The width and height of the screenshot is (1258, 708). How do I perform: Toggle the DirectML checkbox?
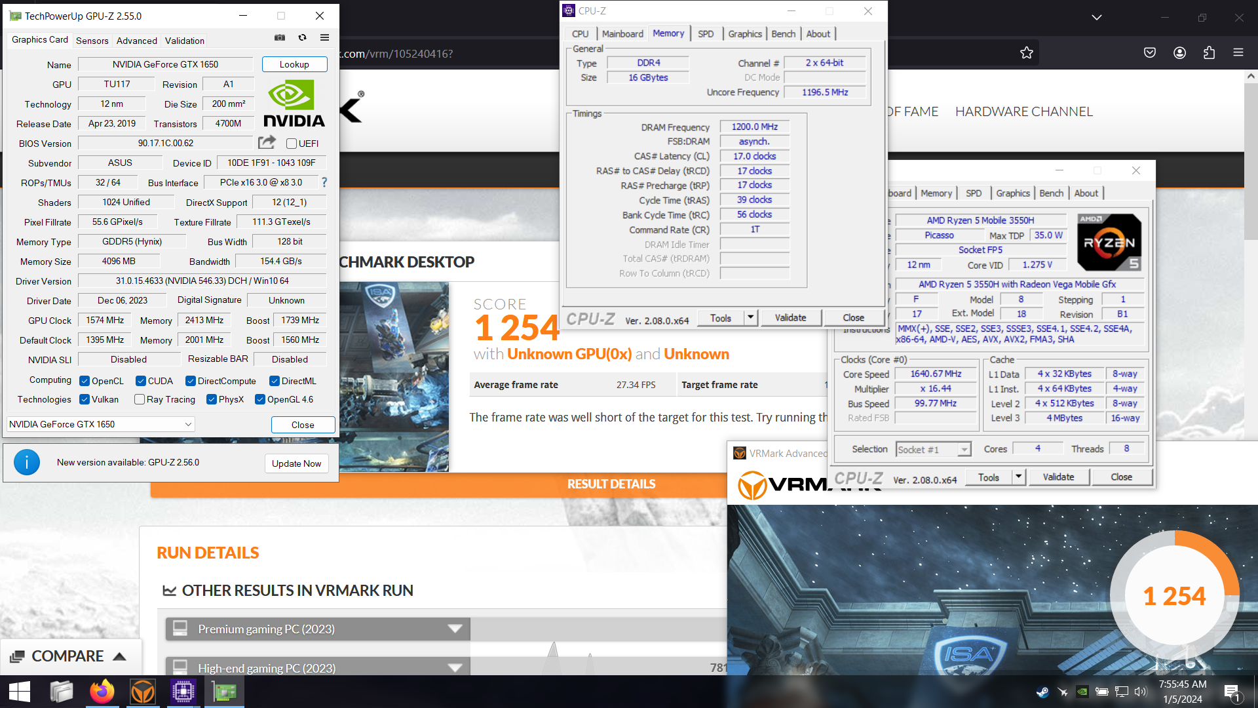(x=275, y=381)
